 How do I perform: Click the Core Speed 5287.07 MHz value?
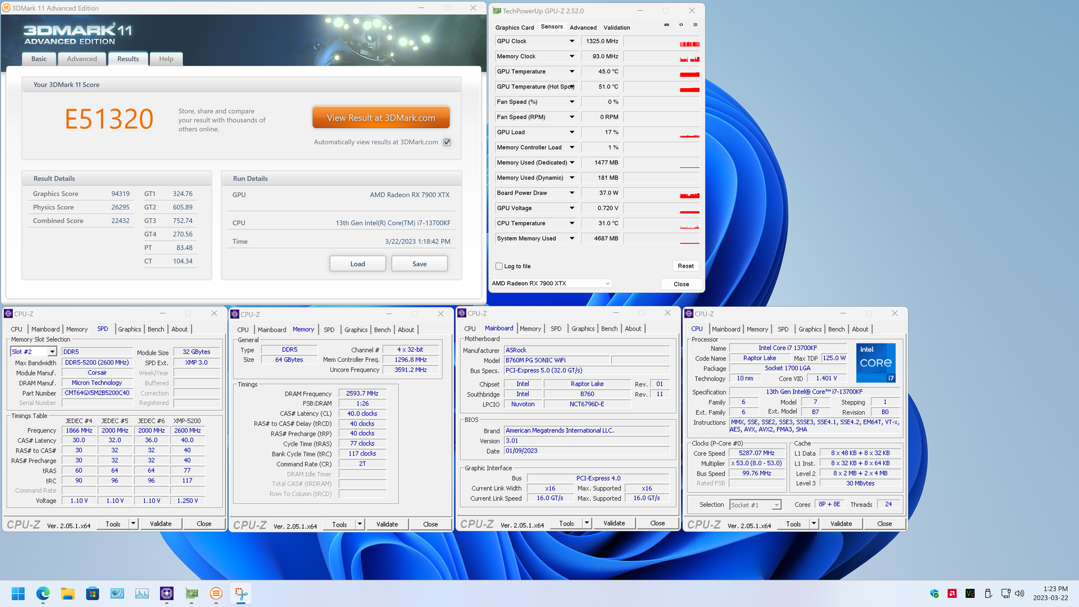756,453
